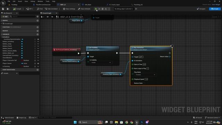Collapse the Animations category
222x125 pixels.
(x=1, y=37)
